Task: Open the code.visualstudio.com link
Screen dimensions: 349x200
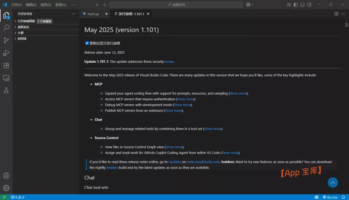Action: pyautogui.click(x=203, y=162)
